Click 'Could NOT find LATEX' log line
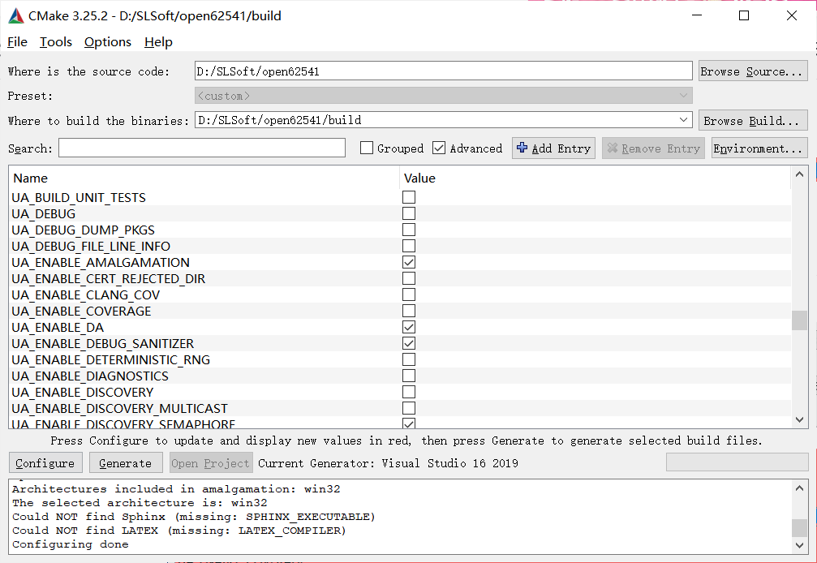 179,531
